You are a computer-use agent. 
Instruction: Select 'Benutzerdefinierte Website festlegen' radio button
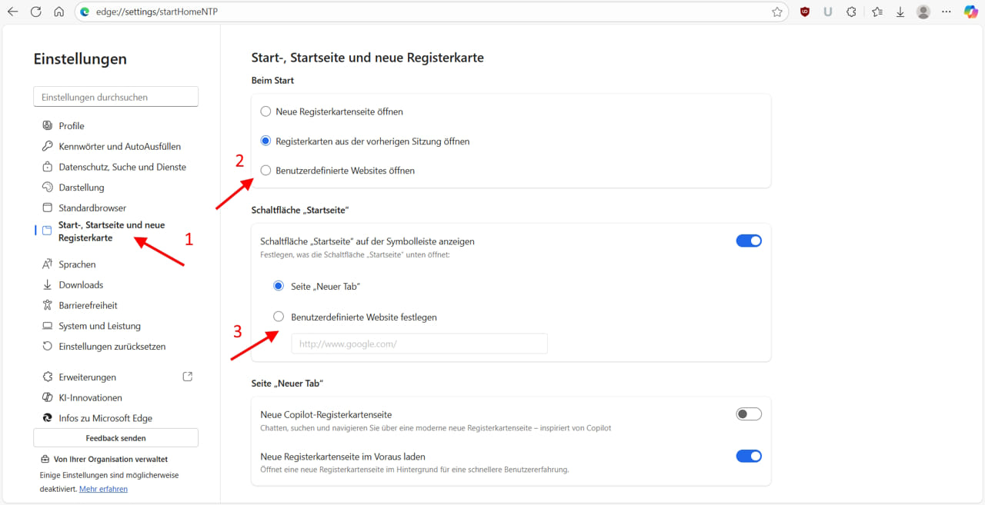coord(278,316)
